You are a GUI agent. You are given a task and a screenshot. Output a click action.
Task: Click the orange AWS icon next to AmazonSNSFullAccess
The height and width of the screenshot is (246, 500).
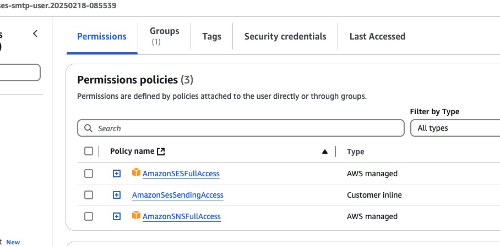[136, 216]
